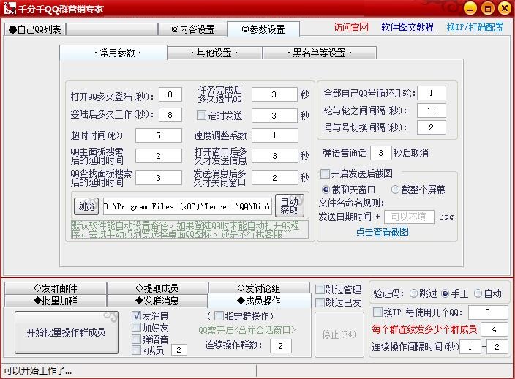
Task: Select the 常用参数 sub-tab
Action: point(113,53)
